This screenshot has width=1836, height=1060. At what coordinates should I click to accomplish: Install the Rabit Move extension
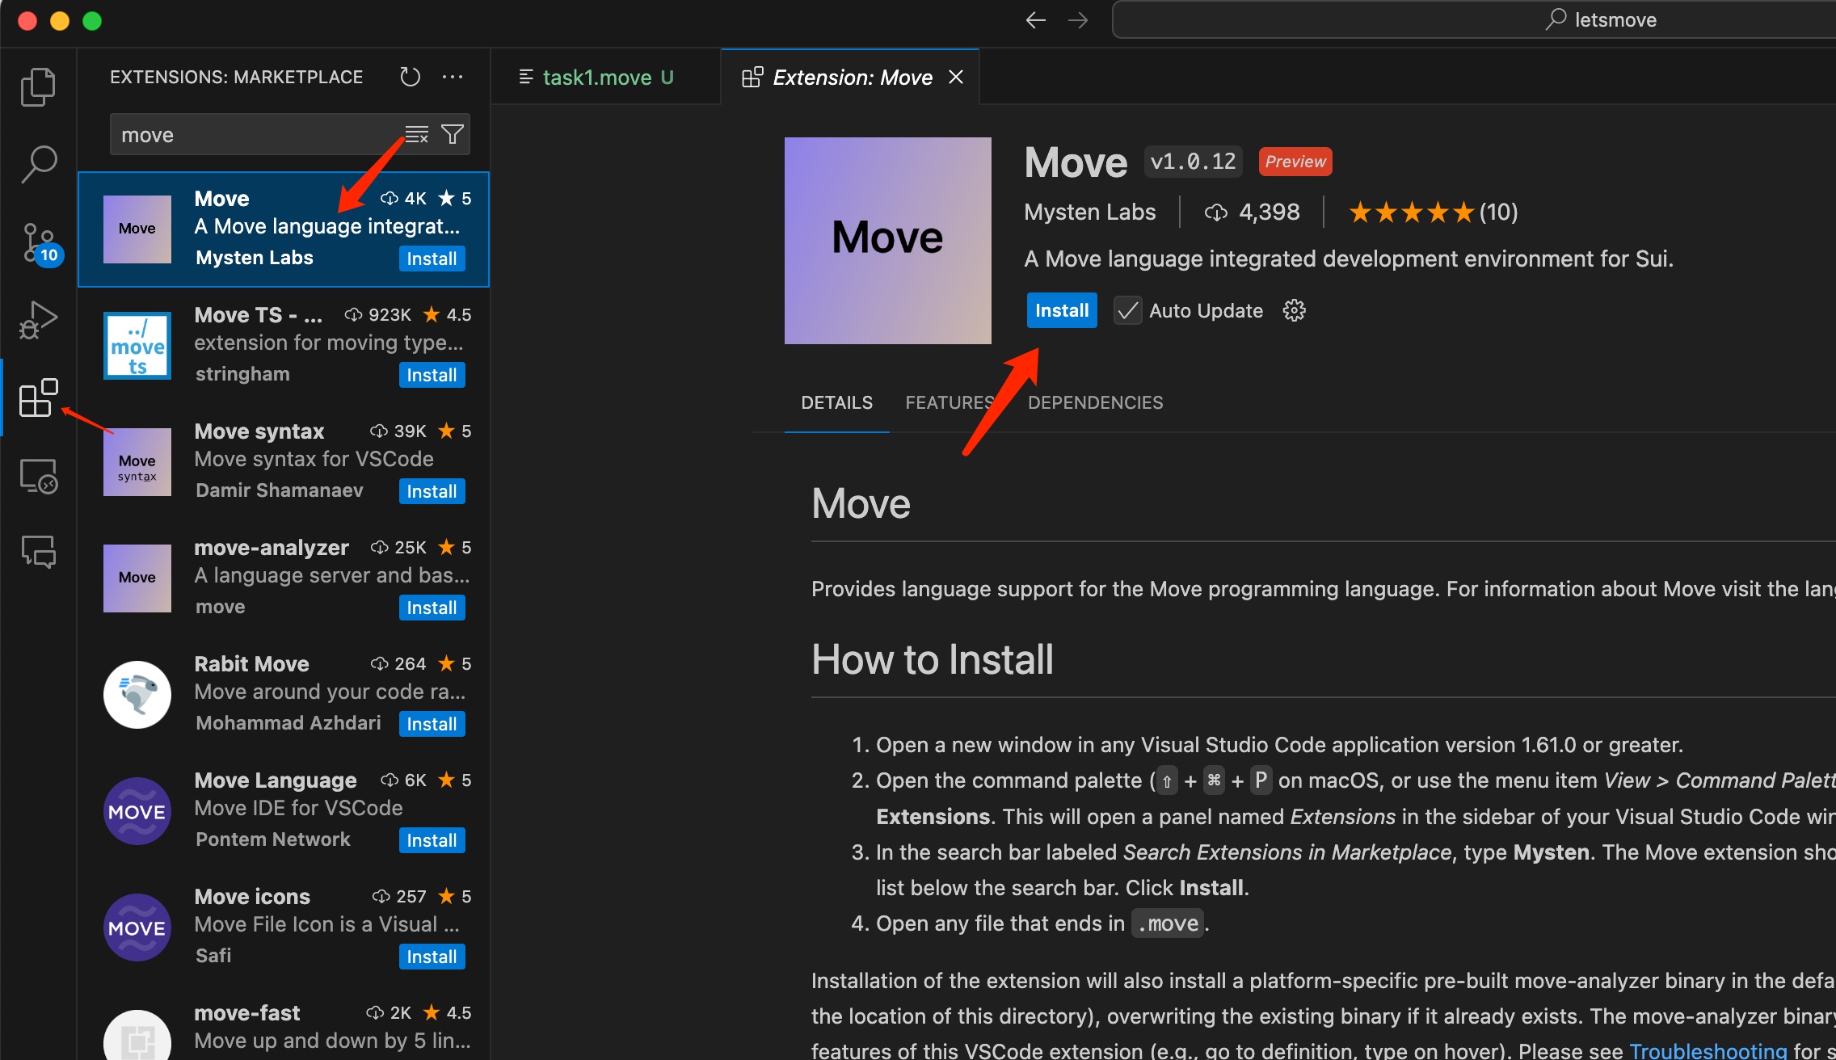[432, 724]
